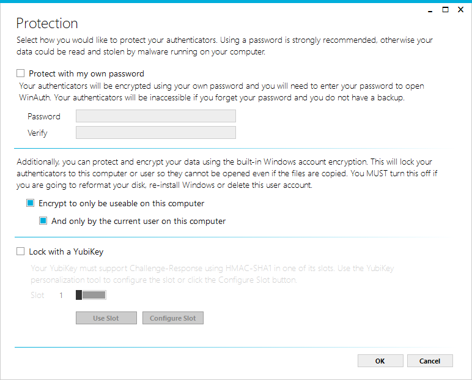Click the "Slot" label text
Viewport: 472px width, 380px height.
37,296
